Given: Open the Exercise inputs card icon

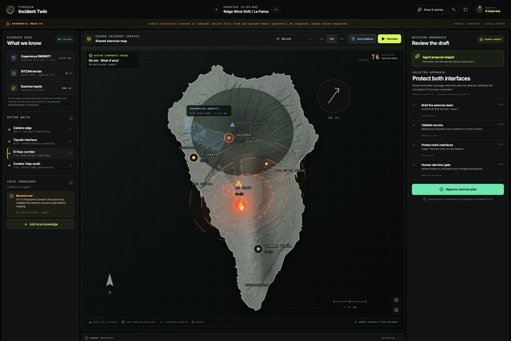Looking at the screenshot, I should coord(14,88).
